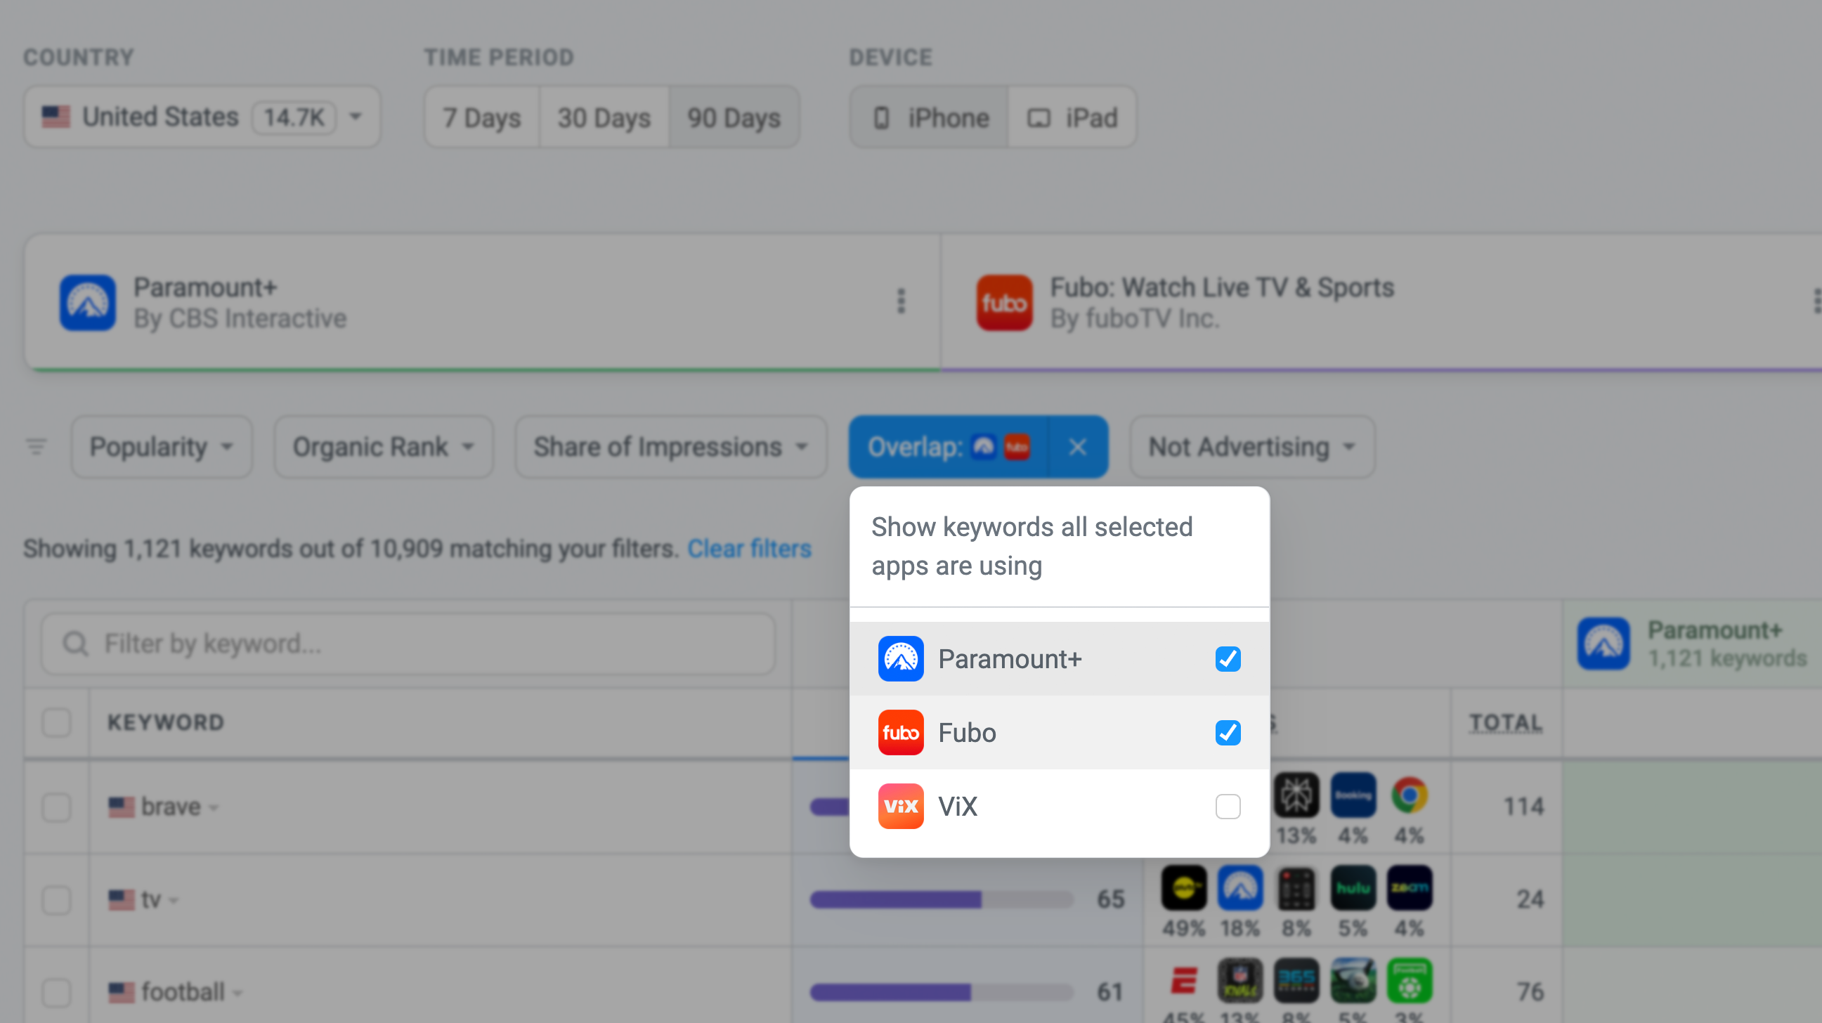Open Paramount+ card three-dot menu

tap(900, 301)
